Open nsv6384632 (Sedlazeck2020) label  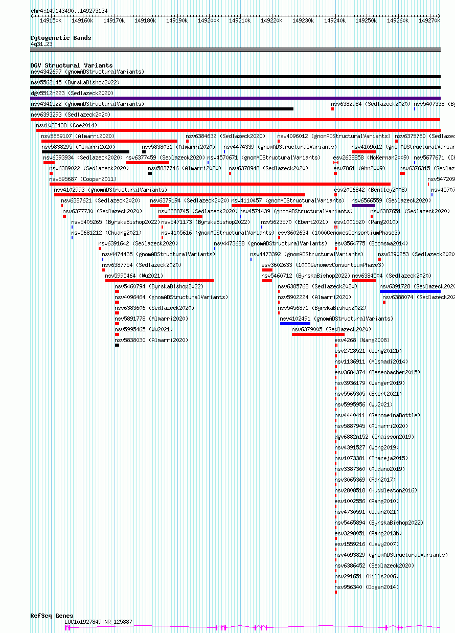[x=225, y=136]
